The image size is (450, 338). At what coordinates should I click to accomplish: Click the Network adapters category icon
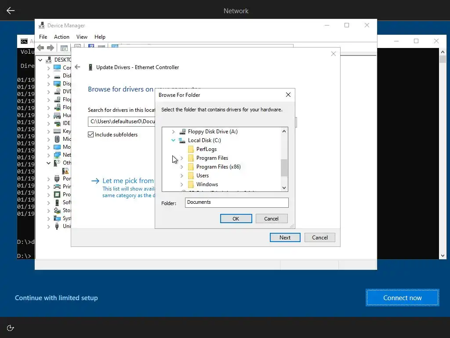tap(57, 155)
